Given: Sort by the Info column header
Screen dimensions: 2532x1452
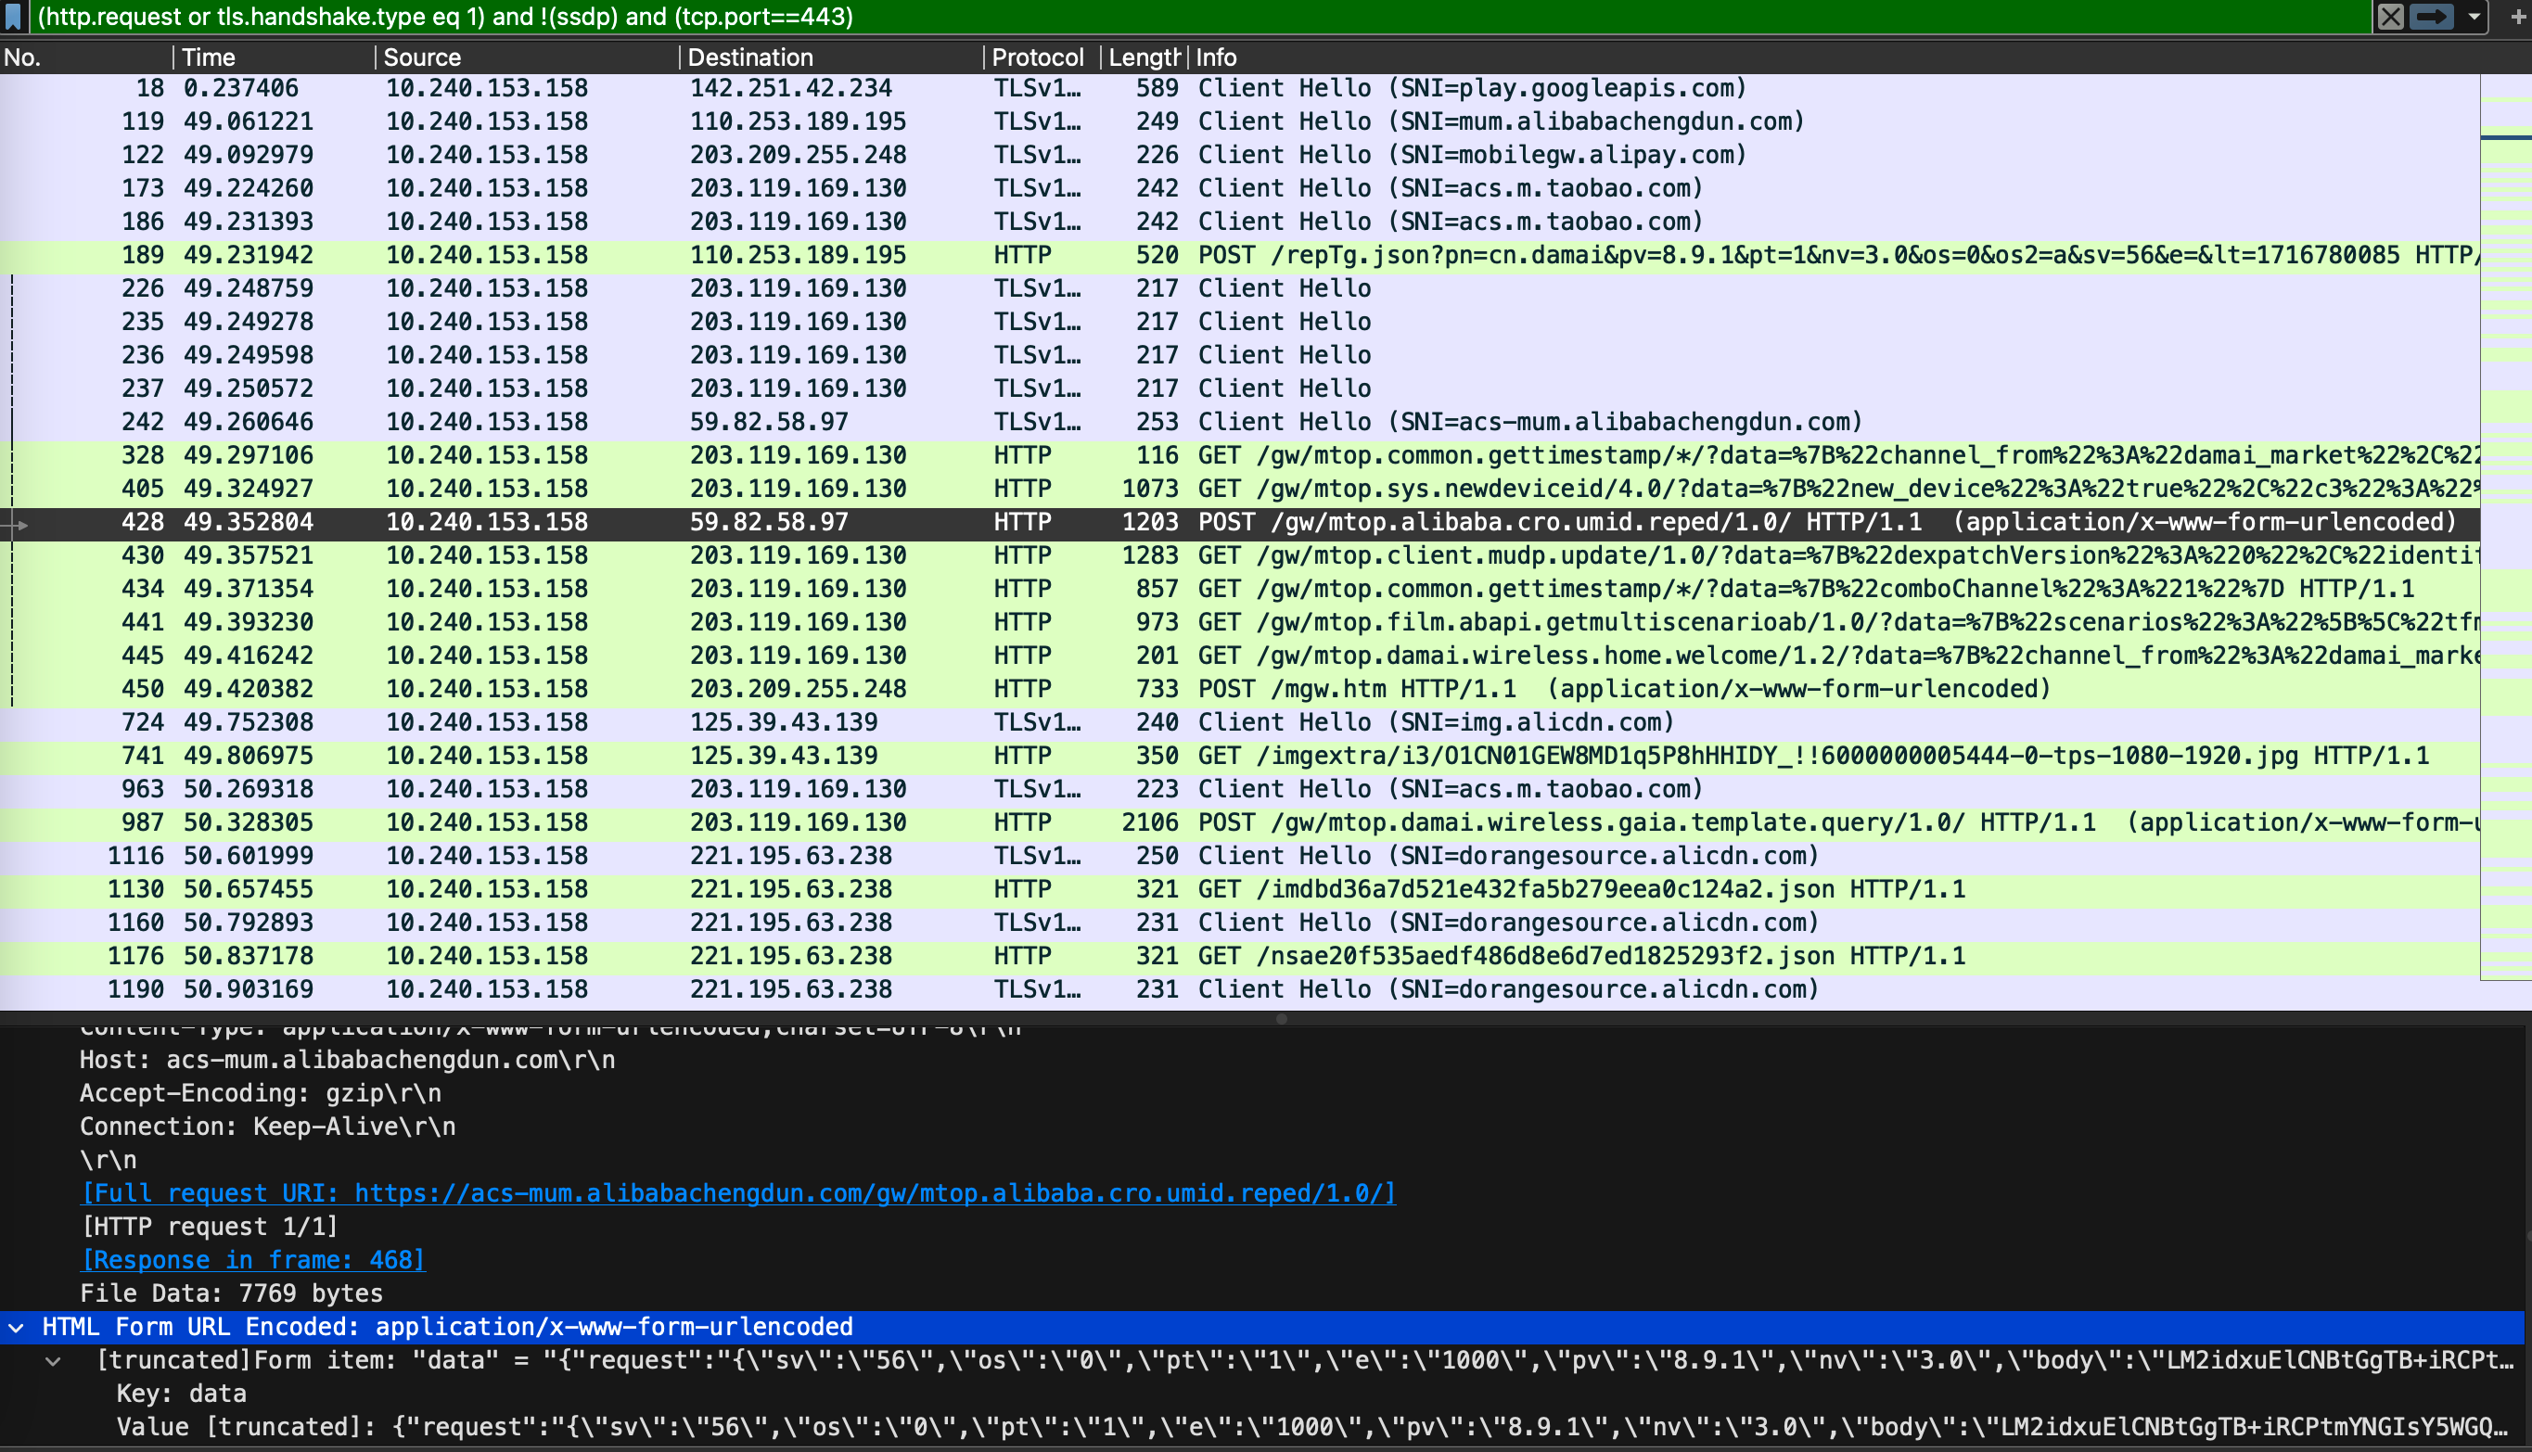Looking at the screenshot, I should tap(1216, 57).
